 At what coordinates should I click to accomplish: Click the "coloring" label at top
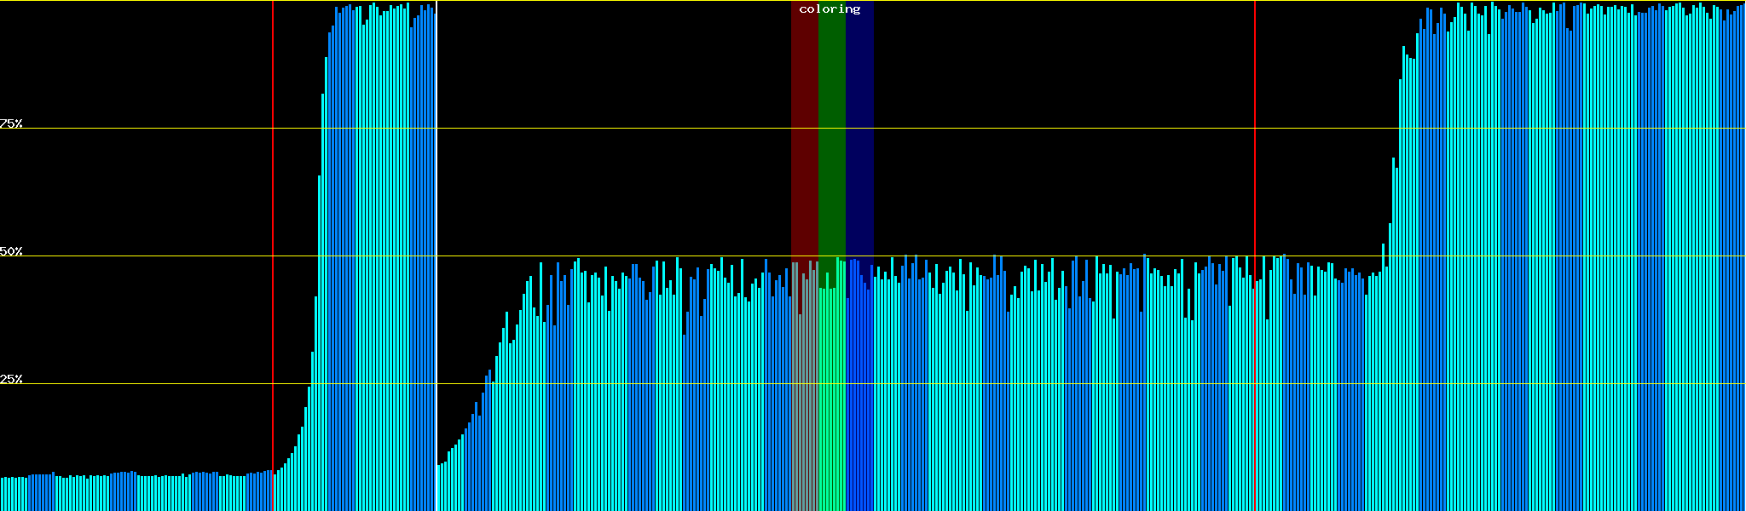pyautogui.click(x=830, y=9)
